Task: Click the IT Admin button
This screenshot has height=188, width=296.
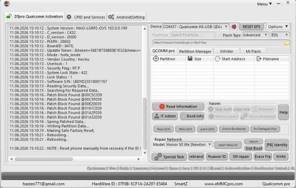Action: pyautogui.click(x=165, y=116)
